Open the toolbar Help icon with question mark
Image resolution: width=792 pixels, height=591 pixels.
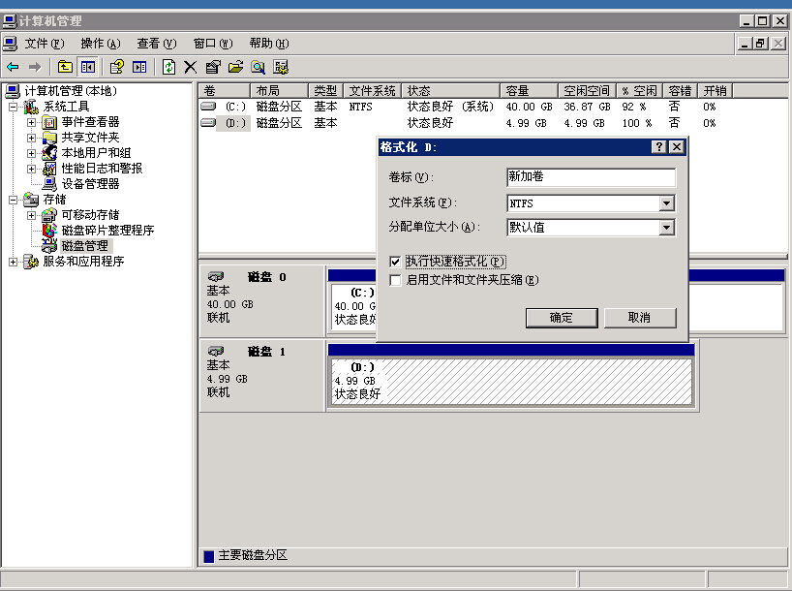click(116, 67)
